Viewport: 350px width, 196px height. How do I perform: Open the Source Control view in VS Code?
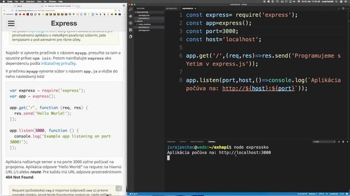(x=131, y=16)
